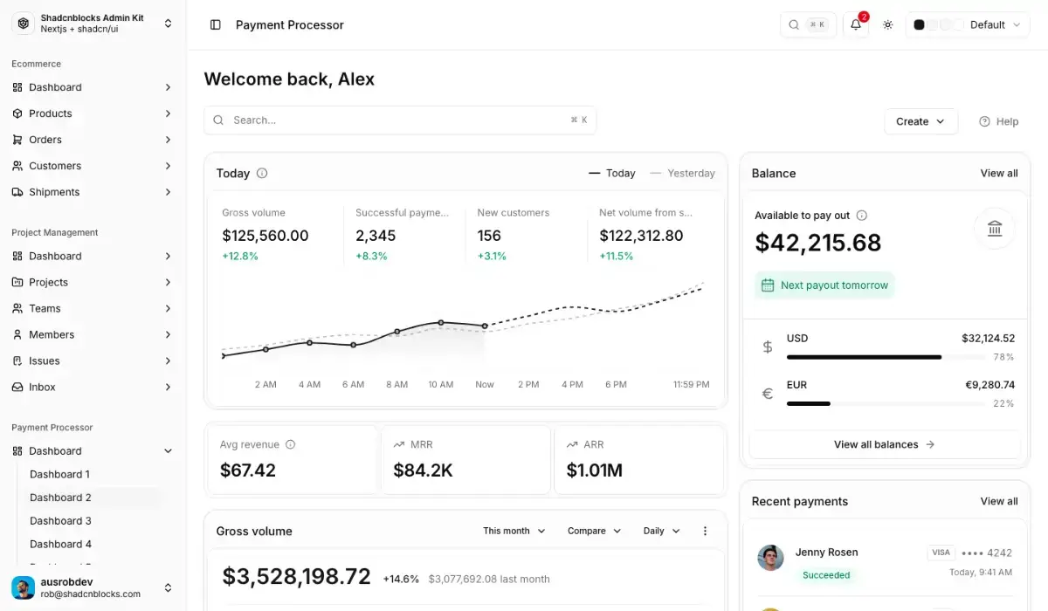Click the $125,560.00 gross volume value
The height and width of the screenshot is (611, 1048).
265,236
